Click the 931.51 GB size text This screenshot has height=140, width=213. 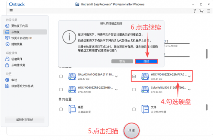click(157, 79)
